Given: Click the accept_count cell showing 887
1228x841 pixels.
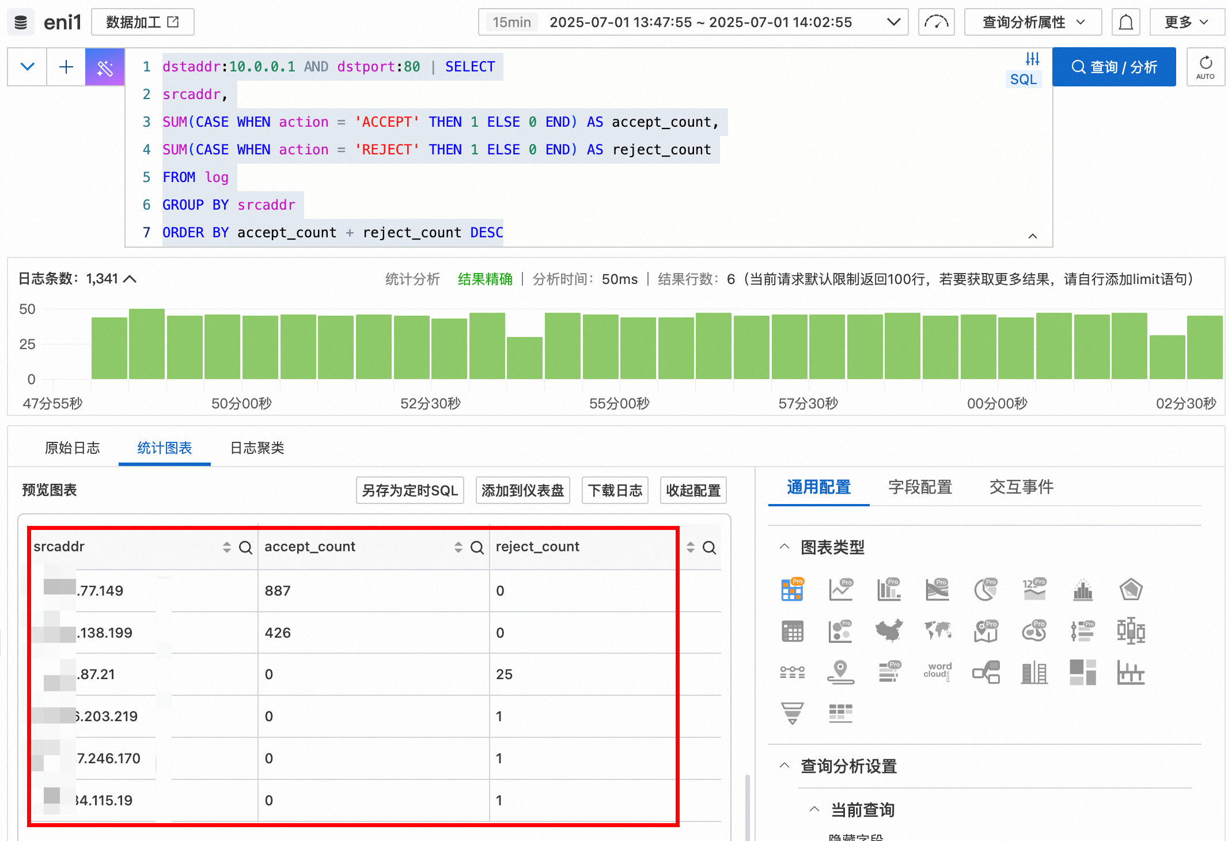Looking at the screenshot, I should click(374, 591).
